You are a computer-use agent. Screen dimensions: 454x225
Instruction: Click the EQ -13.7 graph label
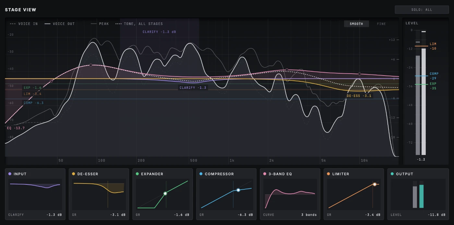[x=16, y=128]
